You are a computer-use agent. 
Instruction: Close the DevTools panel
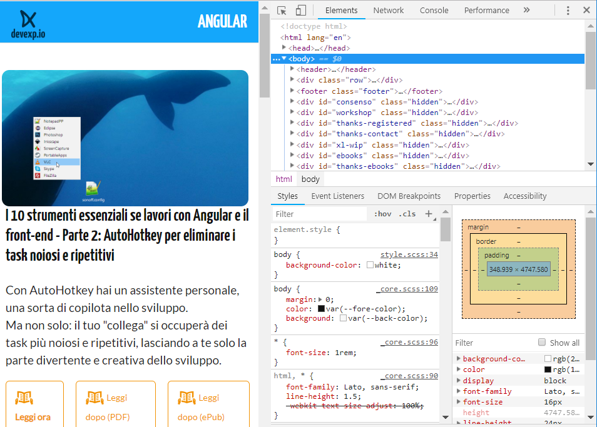click(x=586, y=10)
